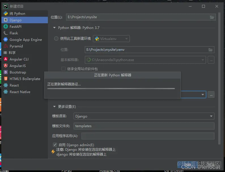Image resolution: width=225 pixels, height=172 pixels.
Task: Click the 正在更新 Python 解释器 dialog title
Action: [112, 75]
